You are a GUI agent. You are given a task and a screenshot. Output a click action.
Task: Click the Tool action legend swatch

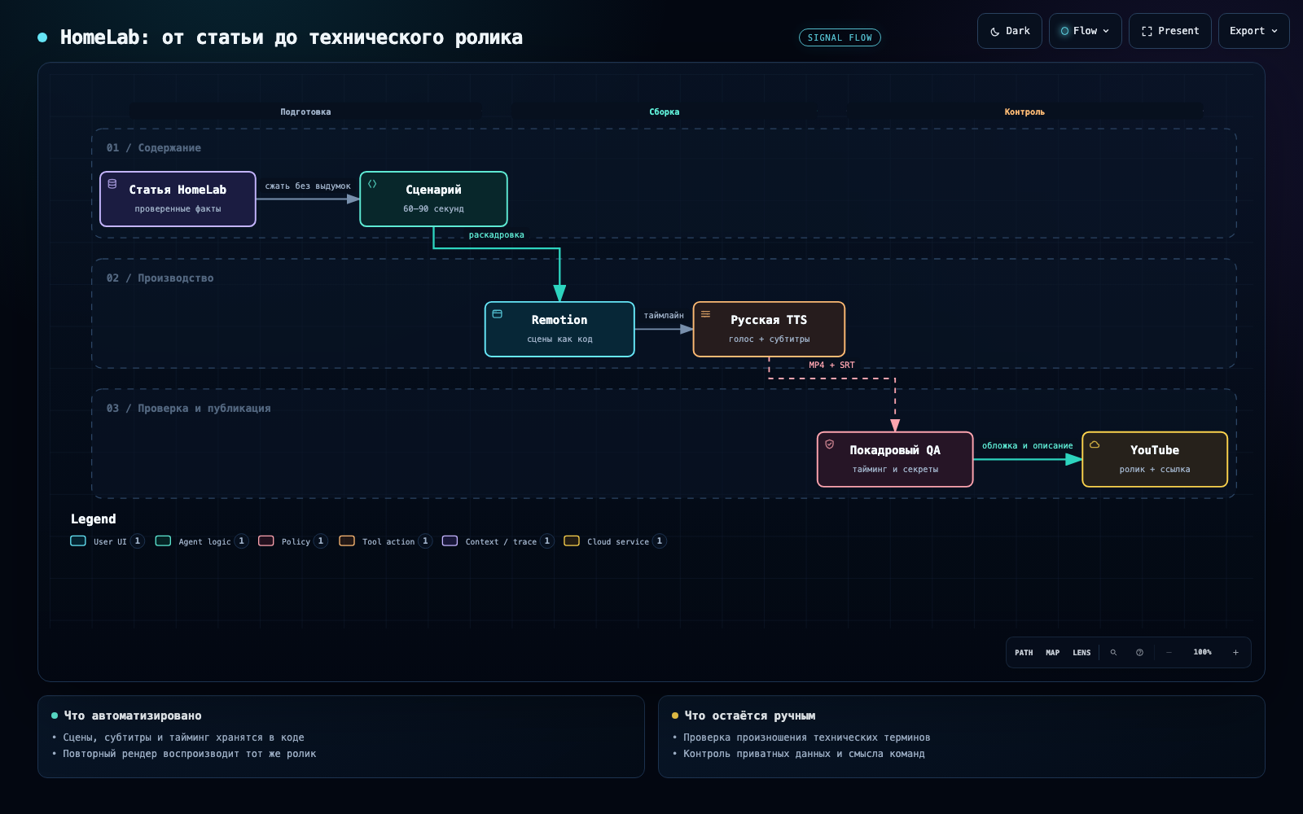[347, 540]
